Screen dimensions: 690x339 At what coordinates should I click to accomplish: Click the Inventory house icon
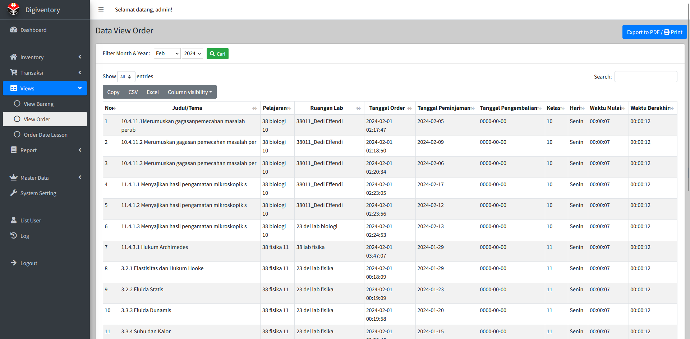point(14,57)
